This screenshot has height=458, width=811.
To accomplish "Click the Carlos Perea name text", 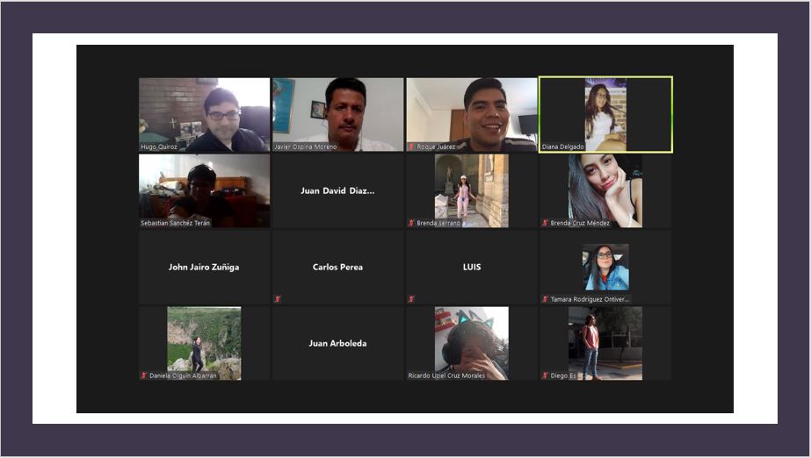I will [337, 267].
